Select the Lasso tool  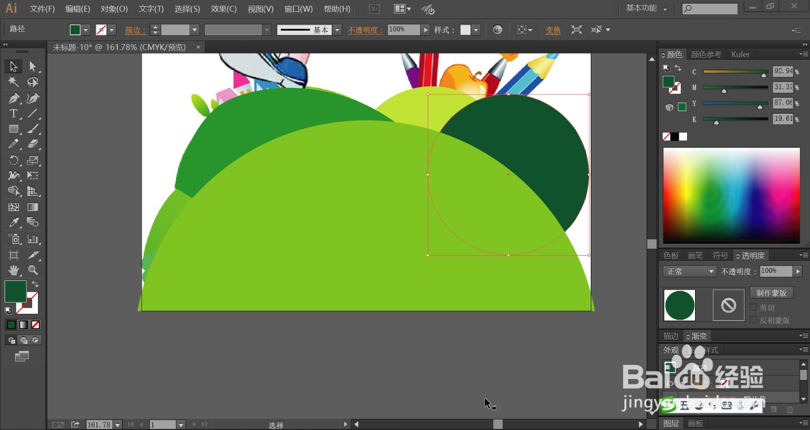(33, 82)
